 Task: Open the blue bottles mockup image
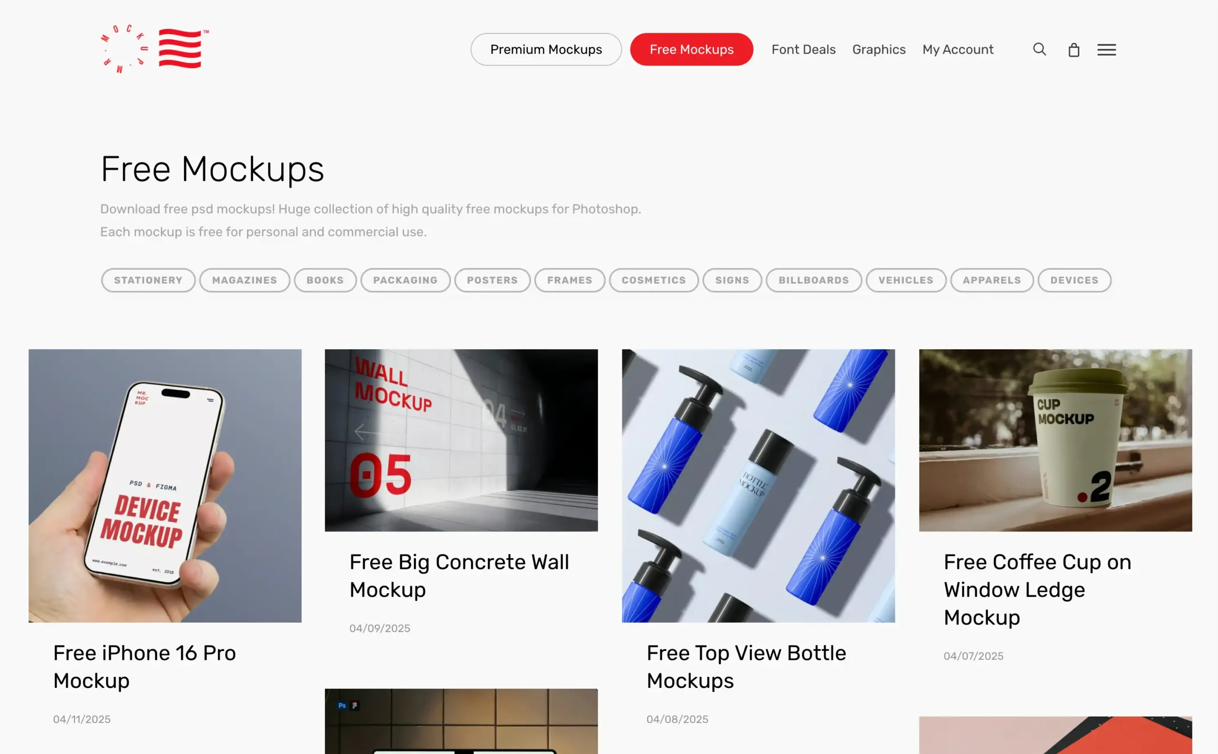pyautogui.click(x=758, y=486)
